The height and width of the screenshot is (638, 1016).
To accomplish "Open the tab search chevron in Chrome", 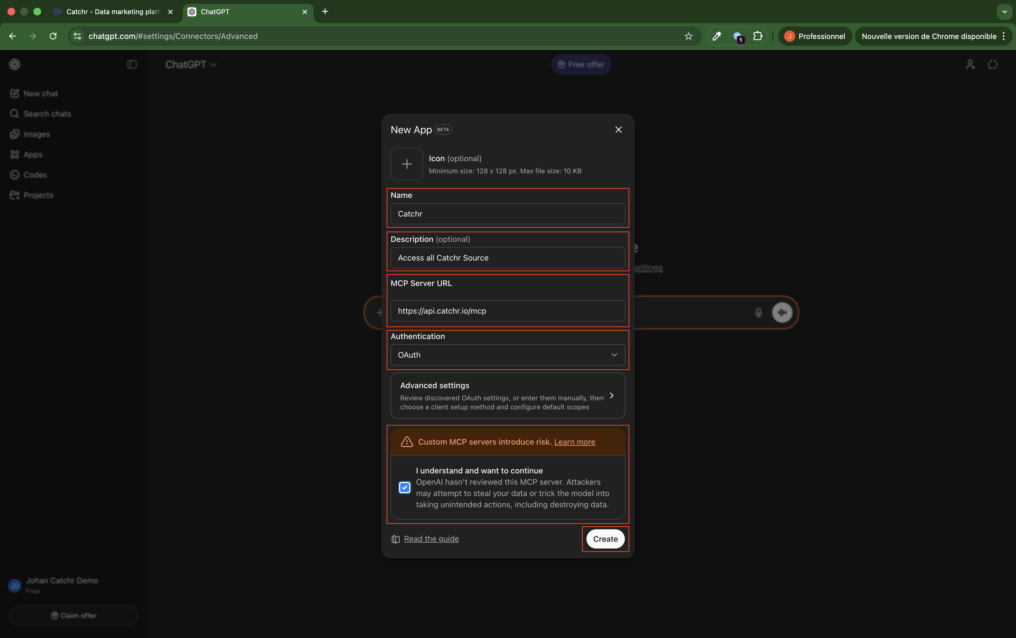I will pyautogui.click(x=1004, y=12).
